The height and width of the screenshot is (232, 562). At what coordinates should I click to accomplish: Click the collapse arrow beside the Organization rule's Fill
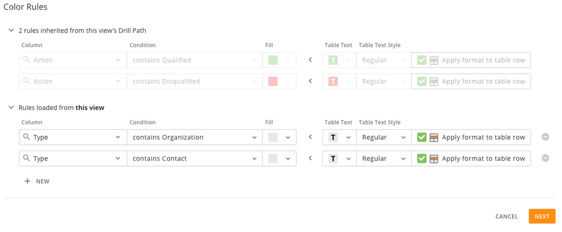point(311,137)
